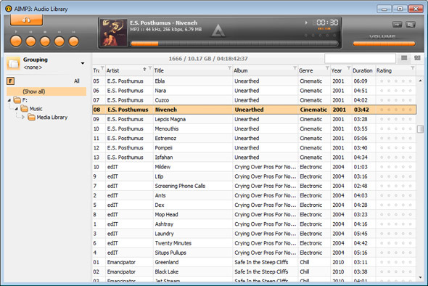Rate the playing track in the player display

tap(320, 36)
